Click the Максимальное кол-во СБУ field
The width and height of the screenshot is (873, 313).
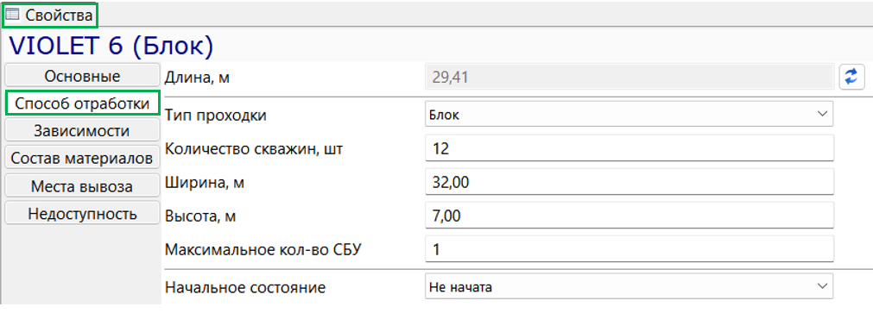629,249
